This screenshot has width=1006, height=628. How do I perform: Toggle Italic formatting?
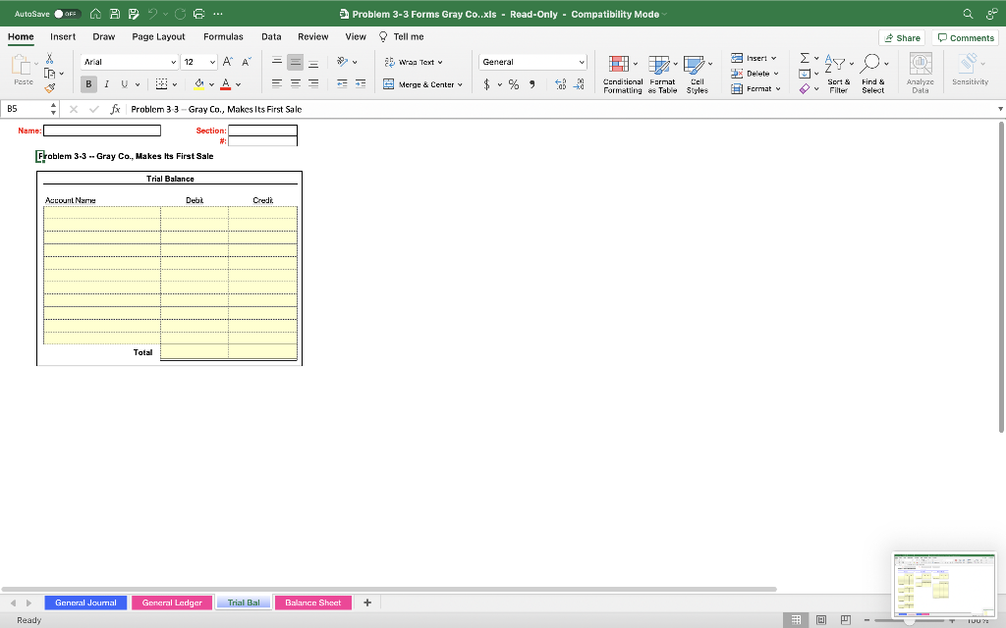106,84
